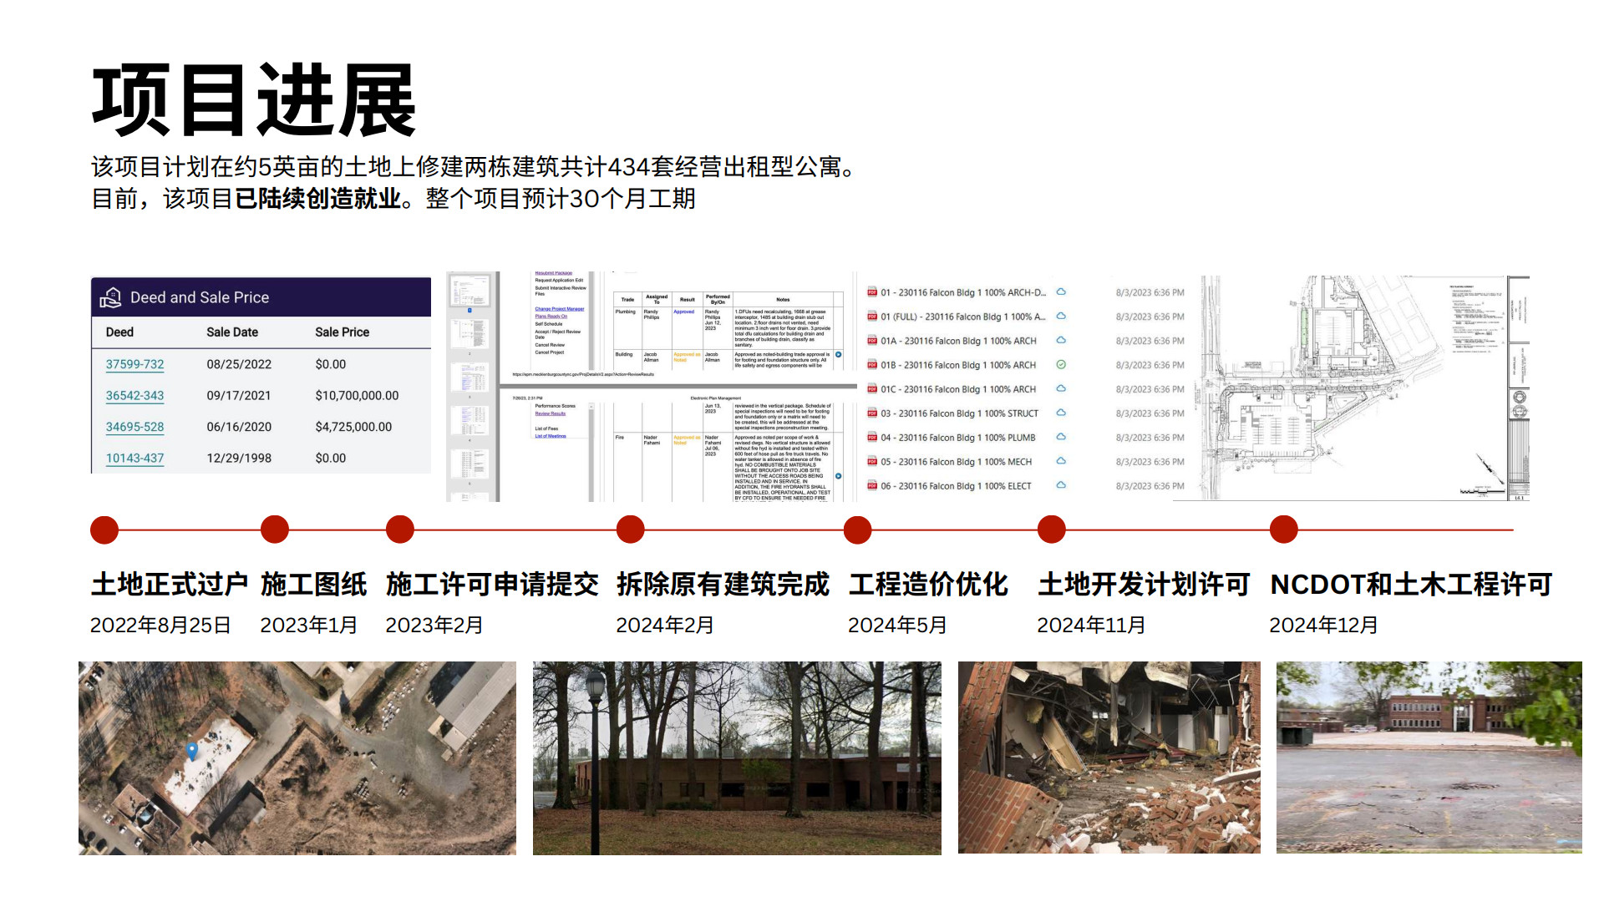Screen dimensions: 1604x902
Task: Click the Deed and Sale Price house icon
Action: [x=110, y=298]
